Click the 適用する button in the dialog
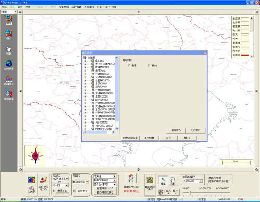Viewport: 260px width, 202px height. [176, 130]
